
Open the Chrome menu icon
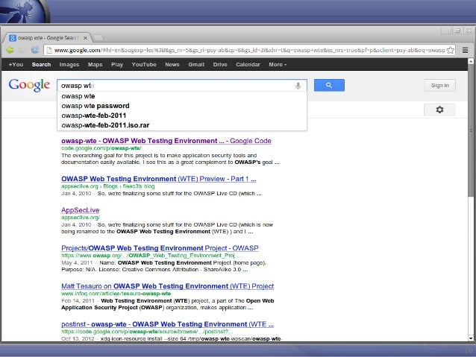465,50
